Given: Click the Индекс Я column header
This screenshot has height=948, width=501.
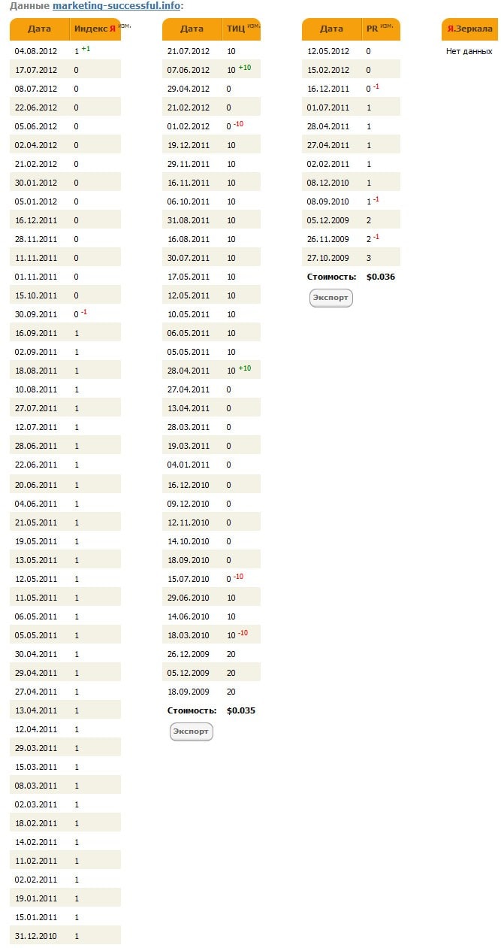Looking at the screenshot, I should point(93,29).
